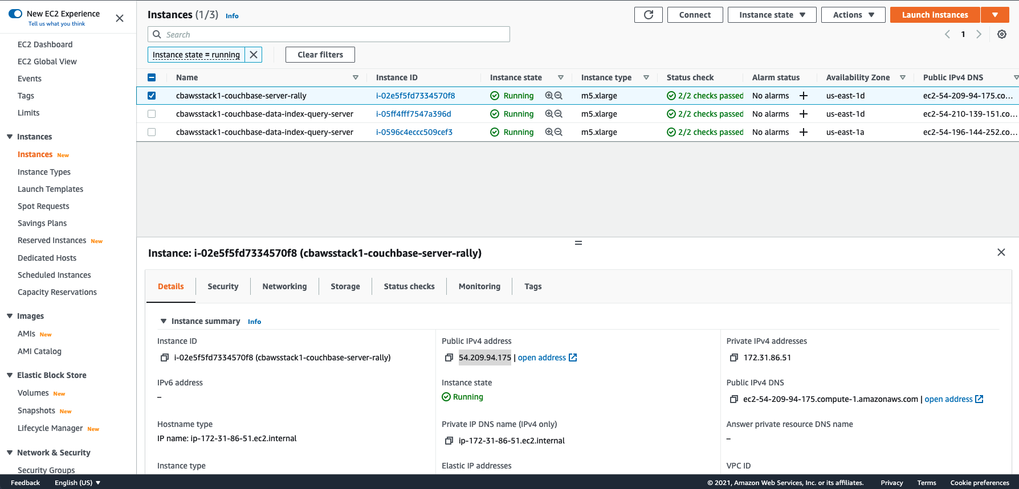Toggle off New EC2 Experience switch
This screenshot has width=1019, height=489.
click(x=15, y=14)
